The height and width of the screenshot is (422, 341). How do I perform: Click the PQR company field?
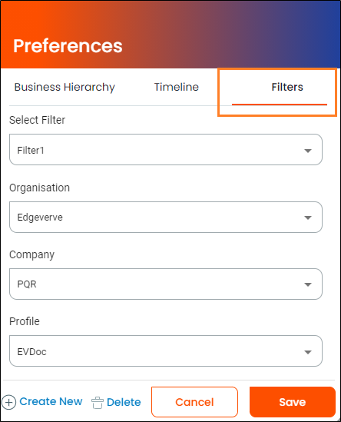166,284
